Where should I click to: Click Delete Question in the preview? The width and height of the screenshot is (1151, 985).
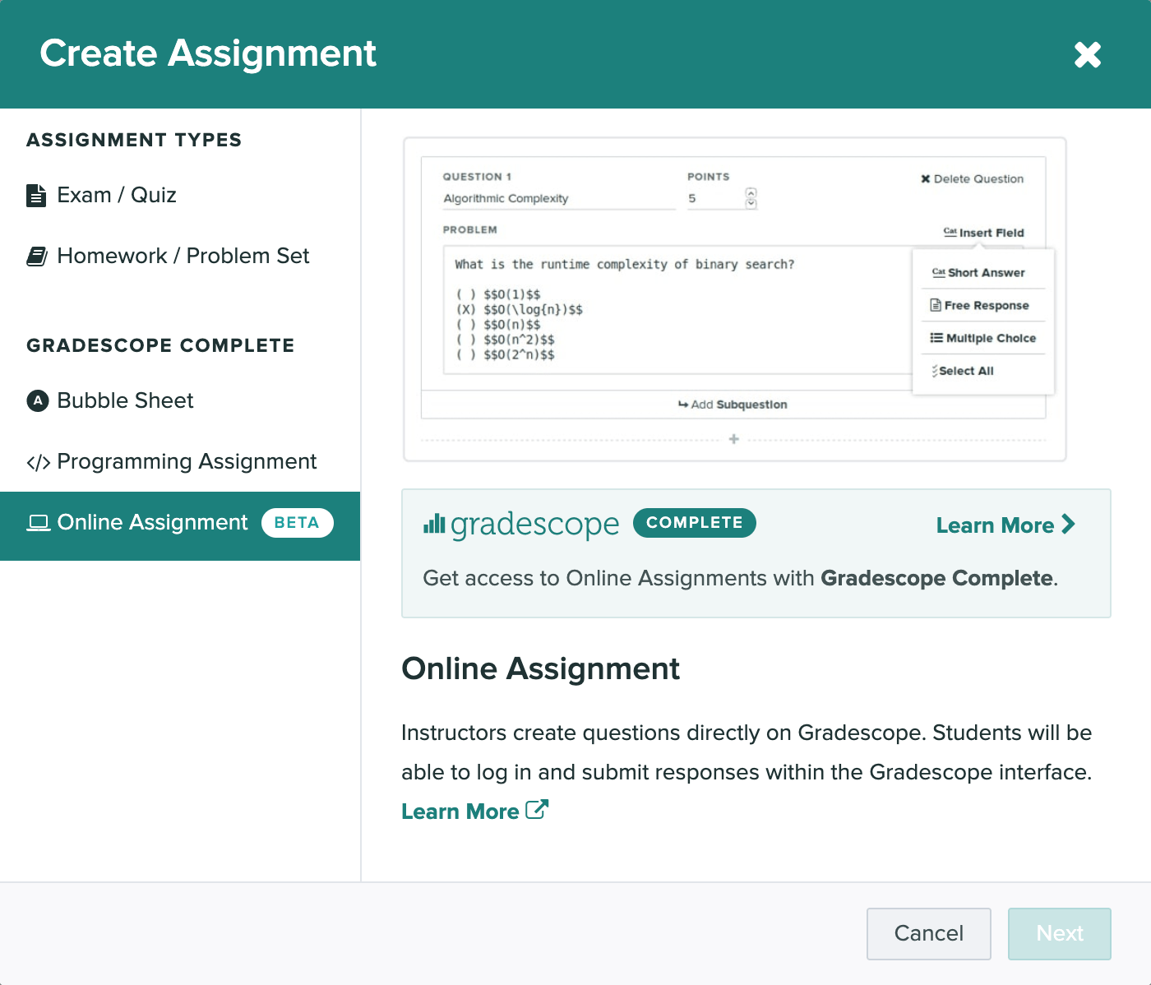click(973, 178)
